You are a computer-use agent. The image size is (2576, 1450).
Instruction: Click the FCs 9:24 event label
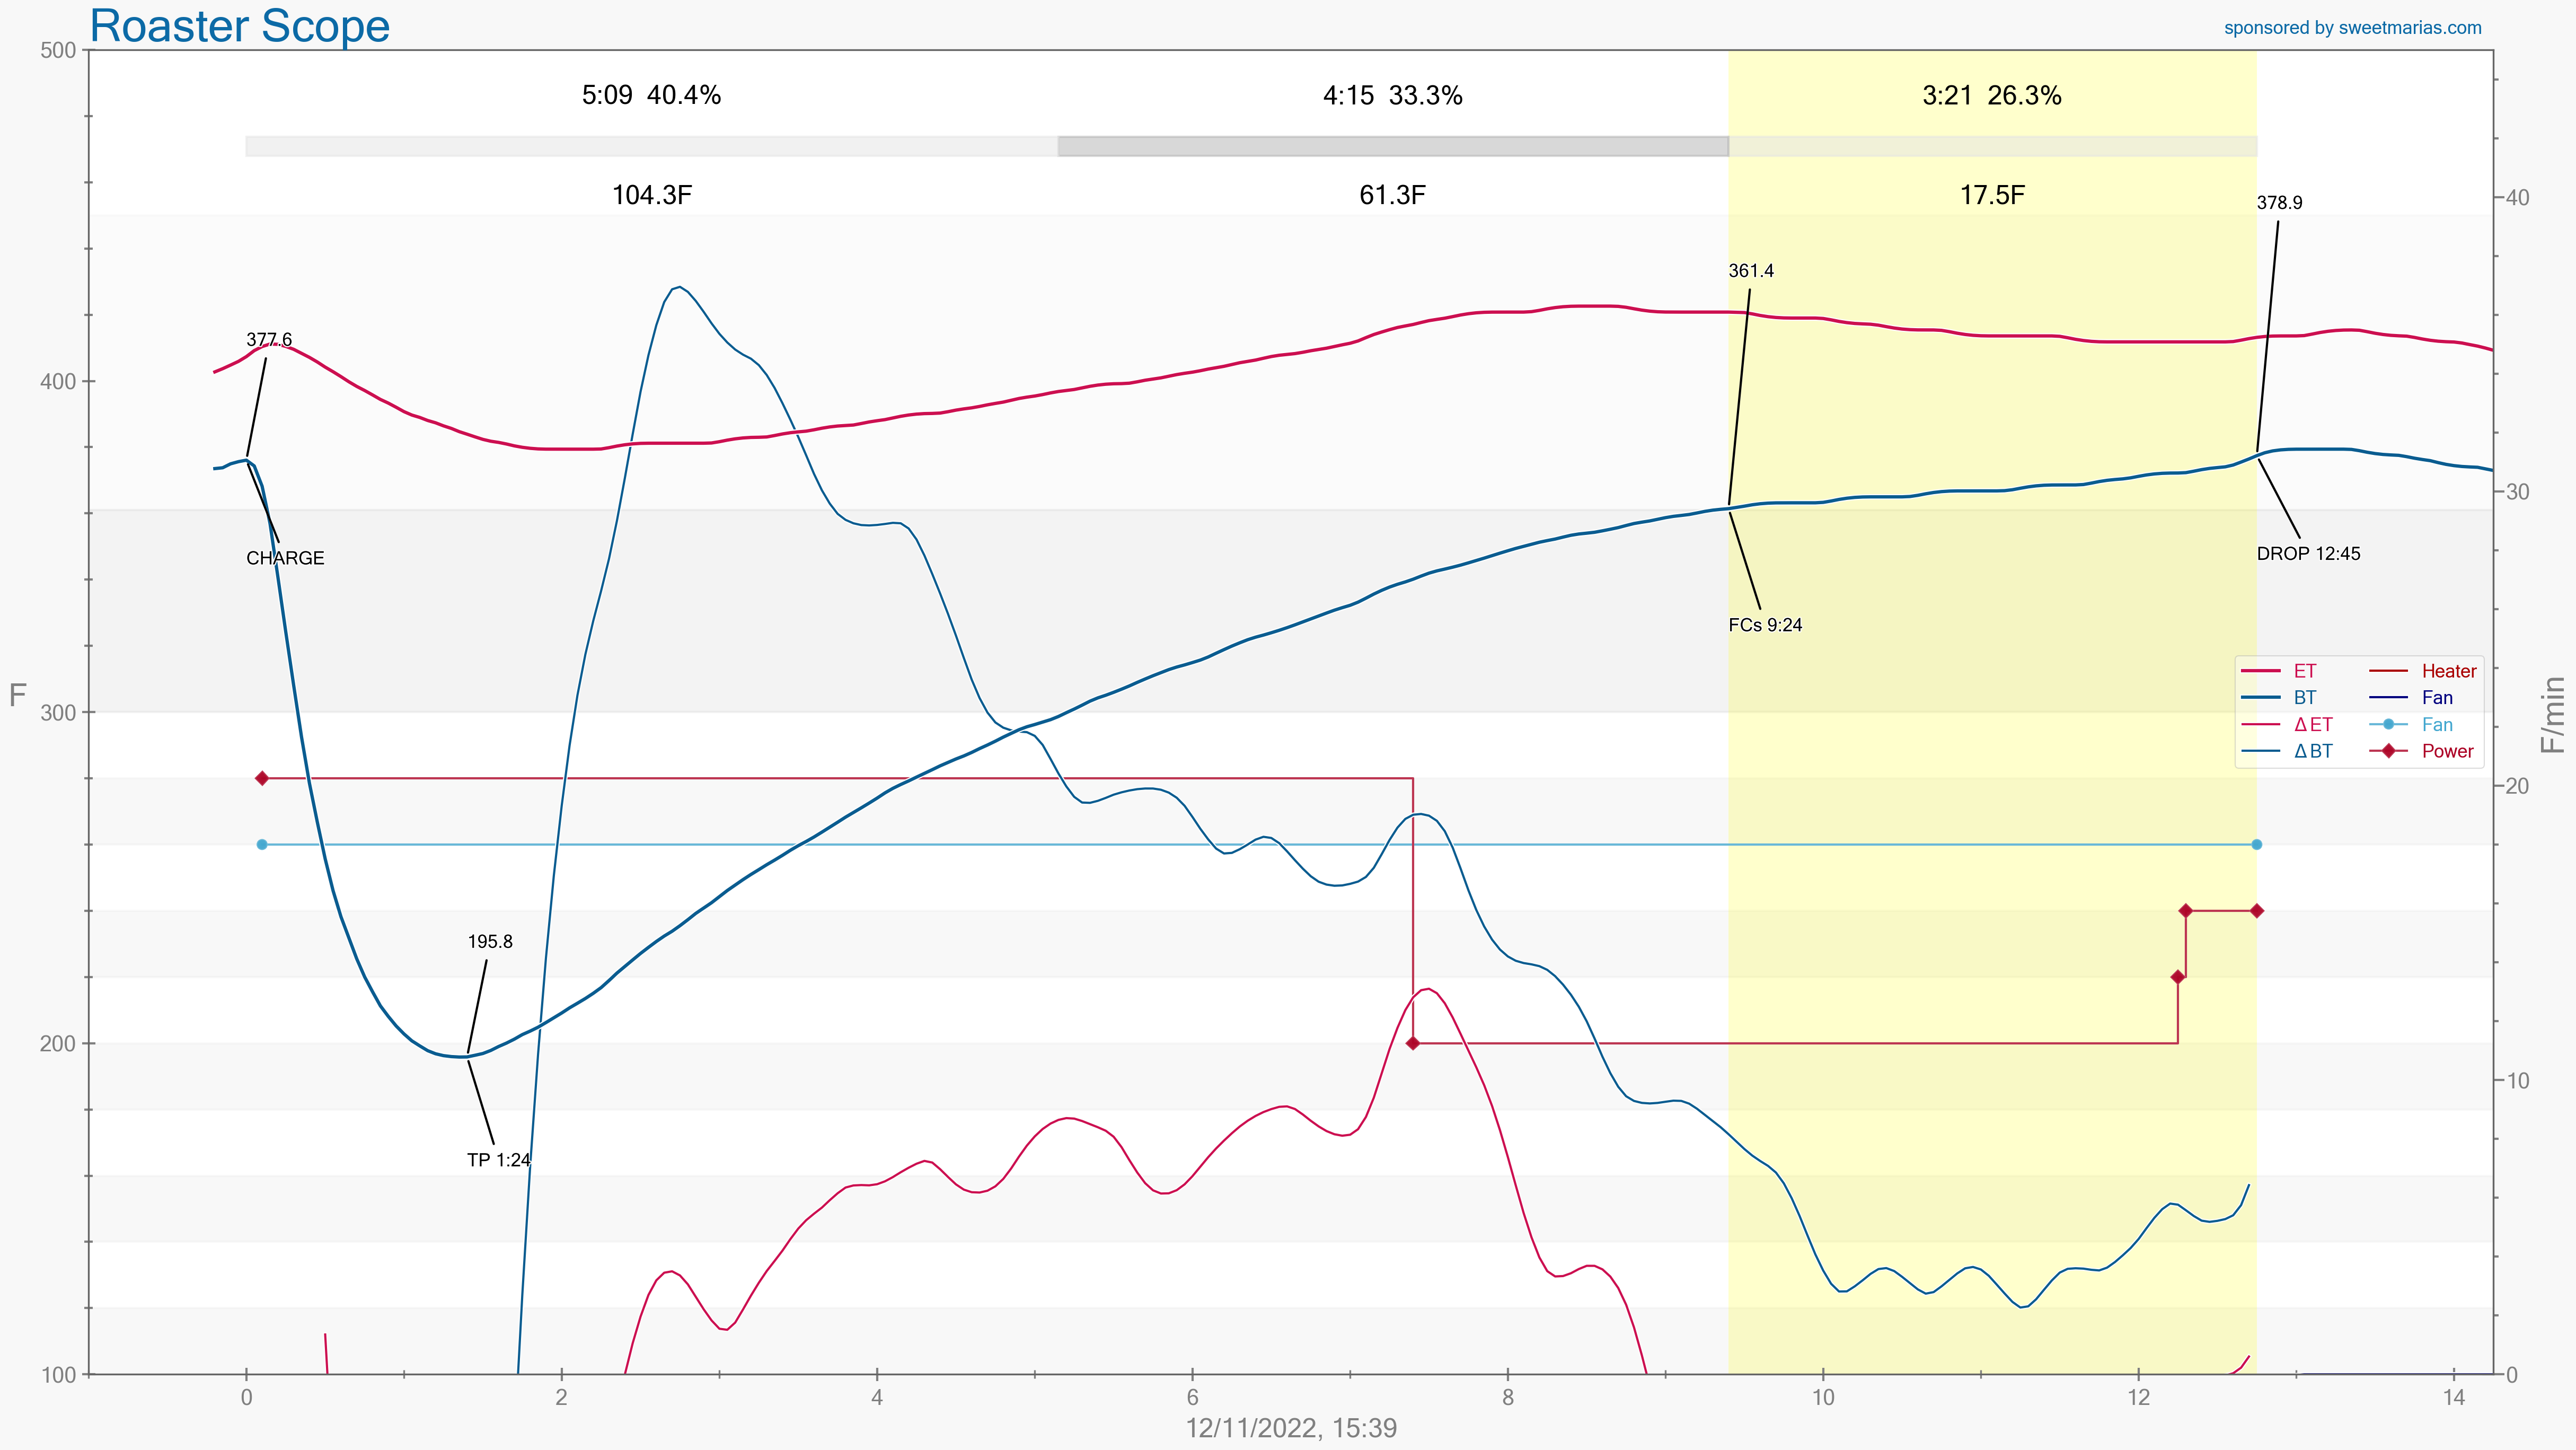pos(1765,625)
